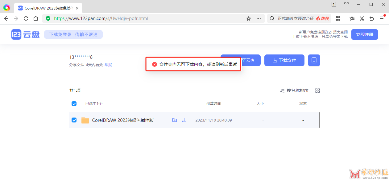Click the hot search suggestion text

(x=296, y=18)
